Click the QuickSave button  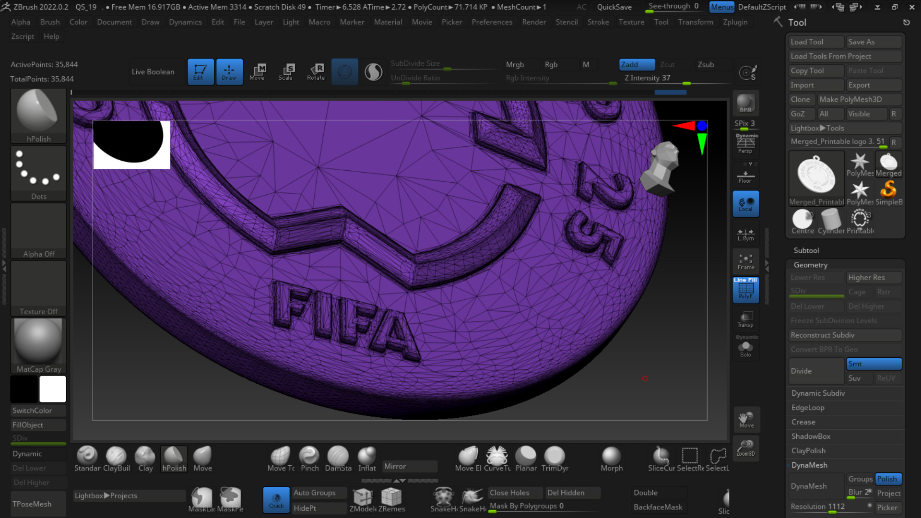tap(614, 7)
